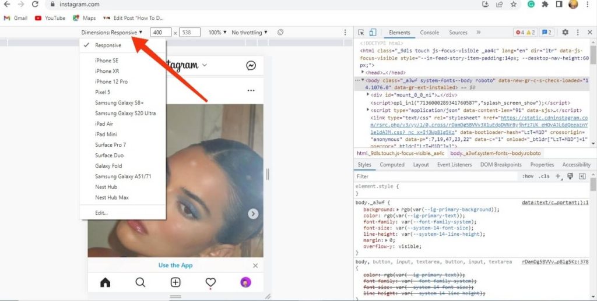597x301 pixels.
Task: Click the Use the App link
Action: pyautogui.click(x=175, y=265)
